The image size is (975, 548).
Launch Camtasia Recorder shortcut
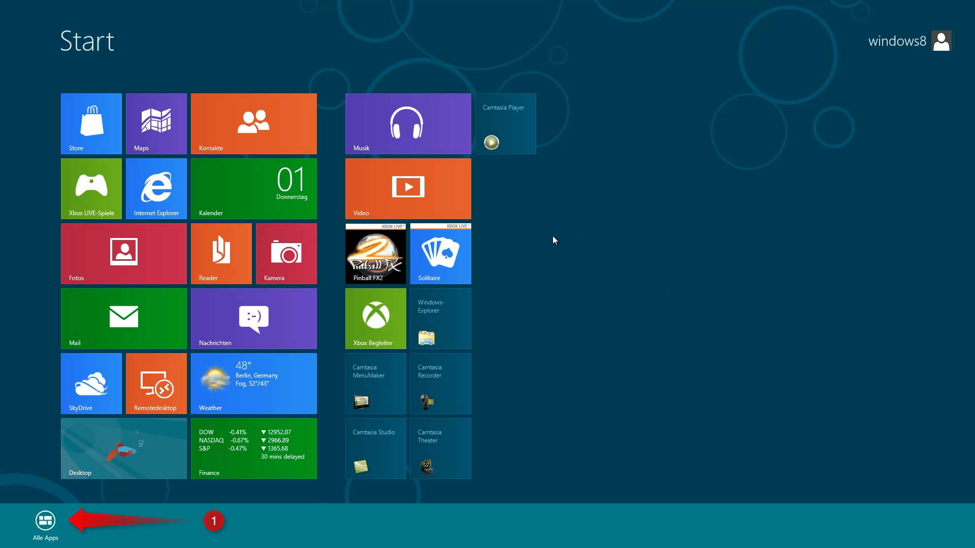coord(440,383)
